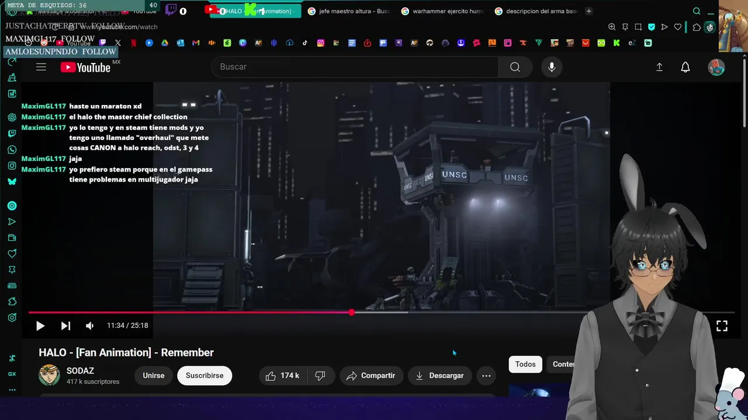This screenshot has width=748, height=420.
Task: Play the paused video
Action: pyautogui.click(x=40, y=325)
